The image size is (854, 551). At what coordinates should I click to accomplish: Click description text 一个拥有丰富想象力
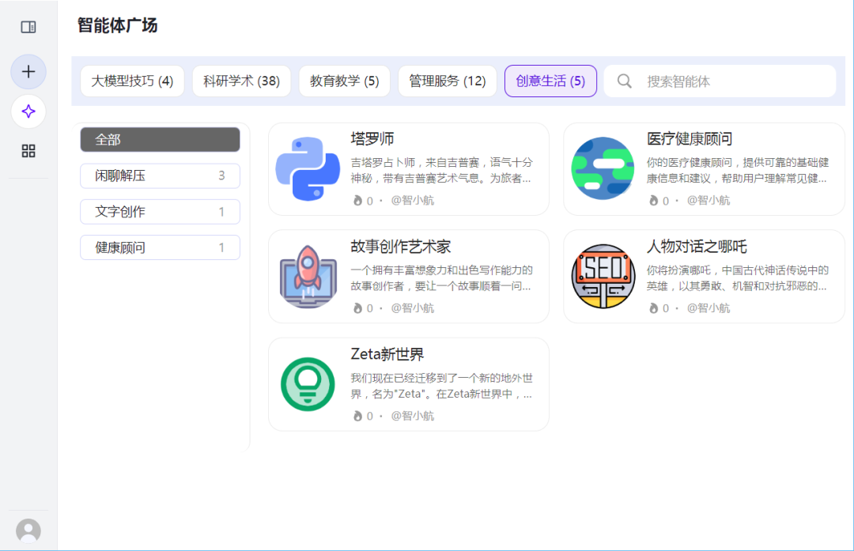click(x=442, y=277)
